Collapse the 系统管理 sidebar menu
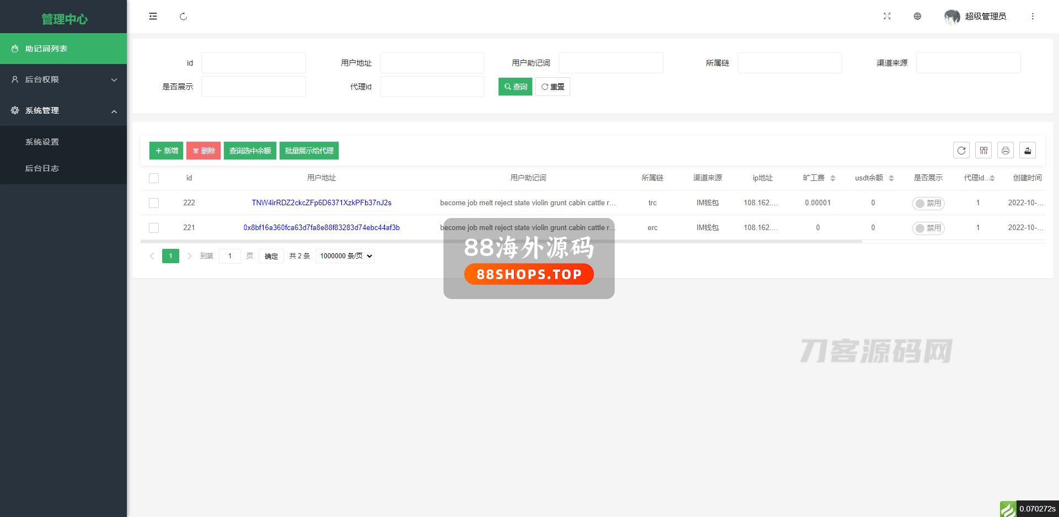The image size is (1059, 517). [63, 110]
